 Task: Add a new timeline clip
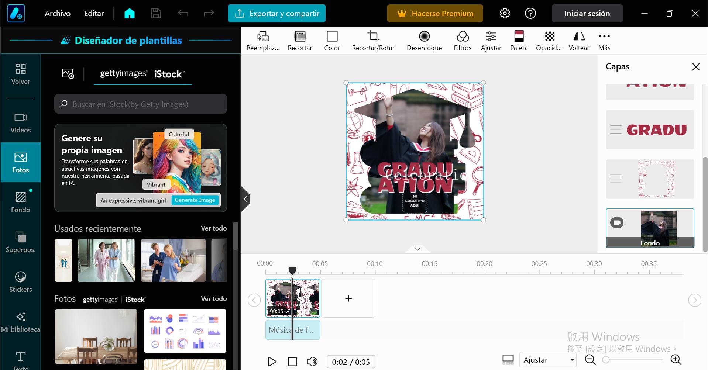(348, 298)
